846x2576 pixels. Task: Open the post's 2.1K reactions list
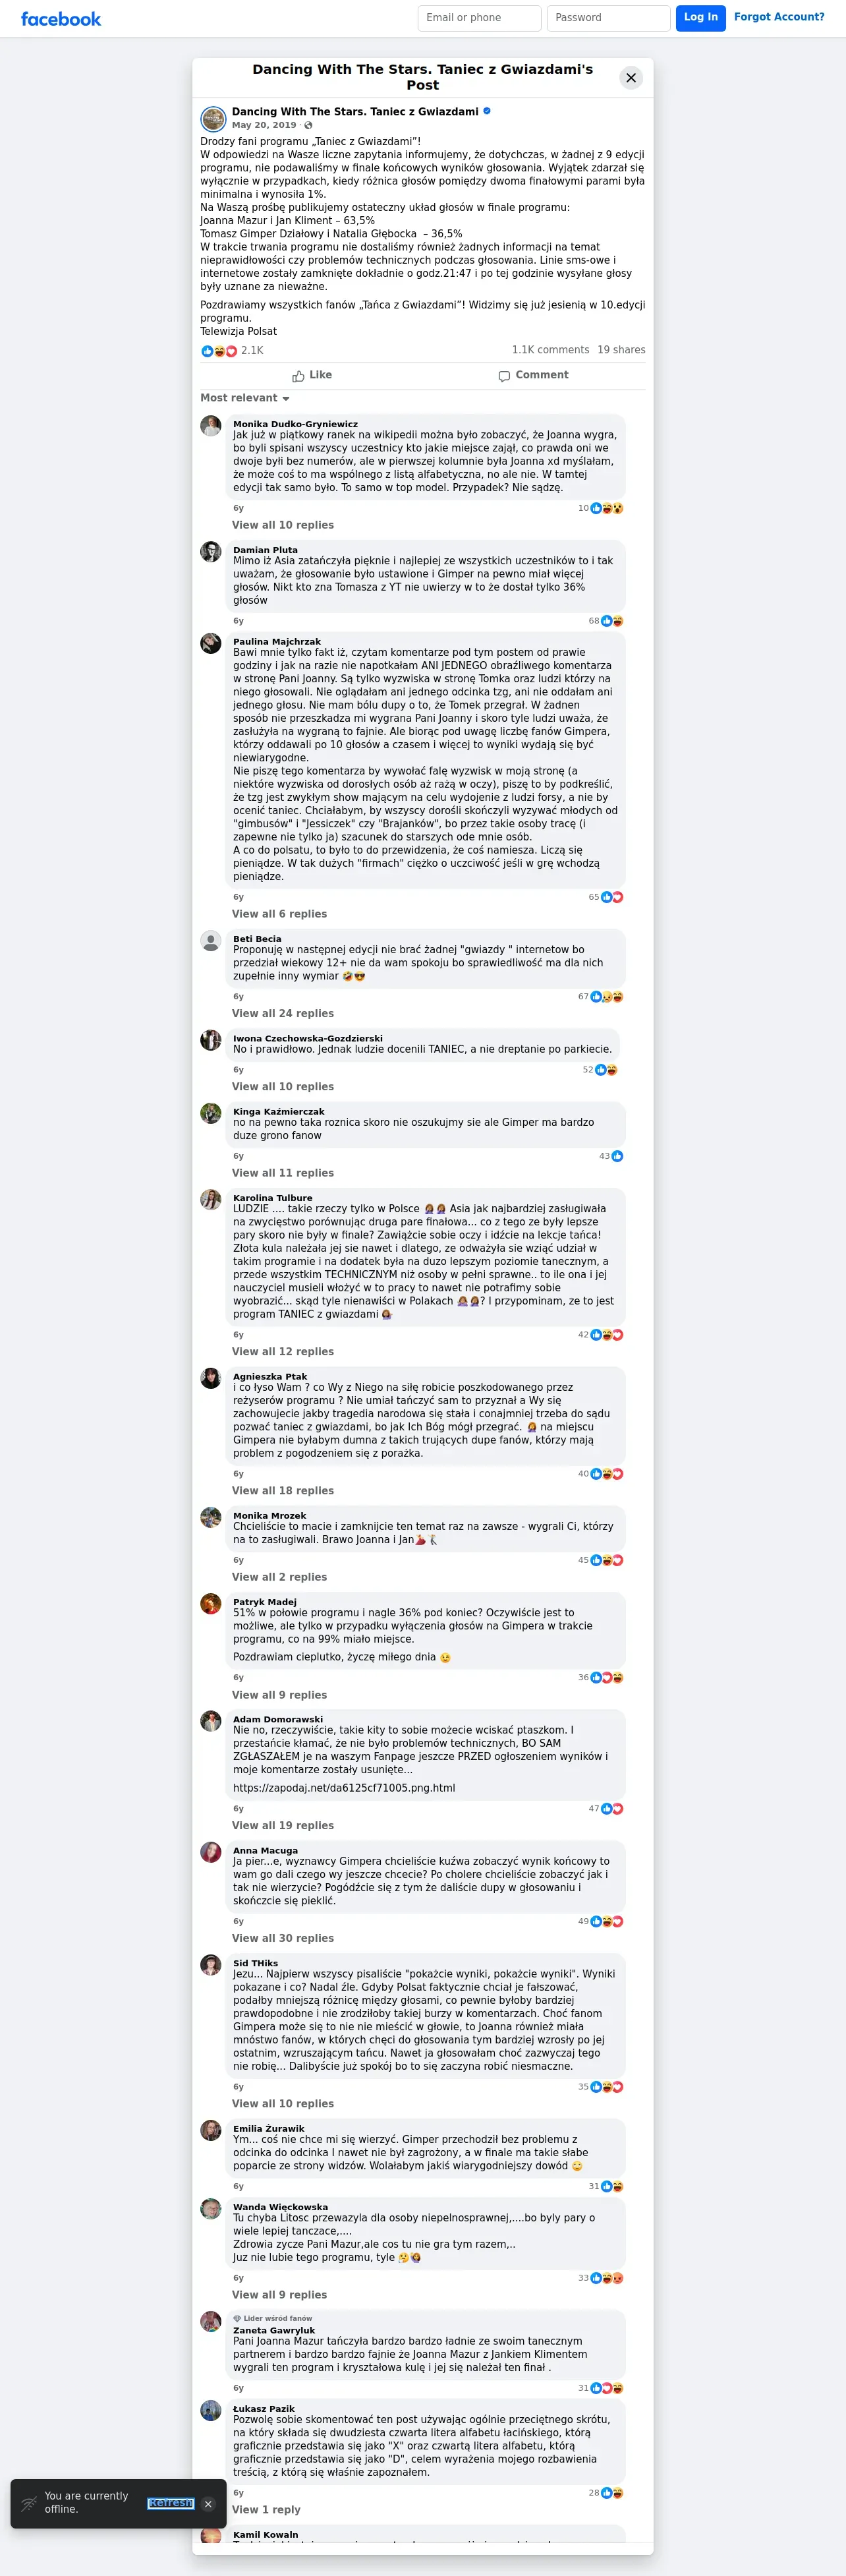pyautogui.click(x=232, y=350)
